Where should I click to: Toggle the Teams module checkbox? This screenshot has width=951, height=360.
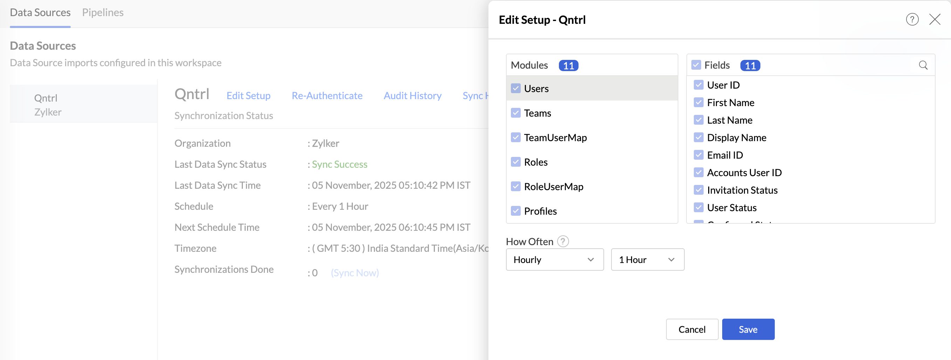tap(515, 113)
